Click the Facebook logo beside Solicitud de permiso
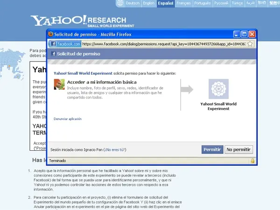280x210 pixels. click(53, 54)
